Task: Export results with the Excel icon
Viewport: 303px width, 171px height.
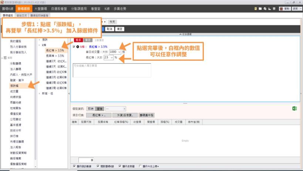Action: (294, 108)
